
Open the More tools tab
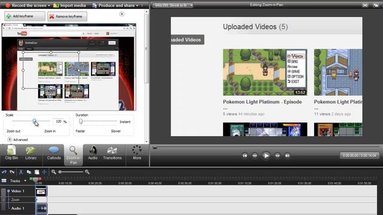(x=137, y=153)
